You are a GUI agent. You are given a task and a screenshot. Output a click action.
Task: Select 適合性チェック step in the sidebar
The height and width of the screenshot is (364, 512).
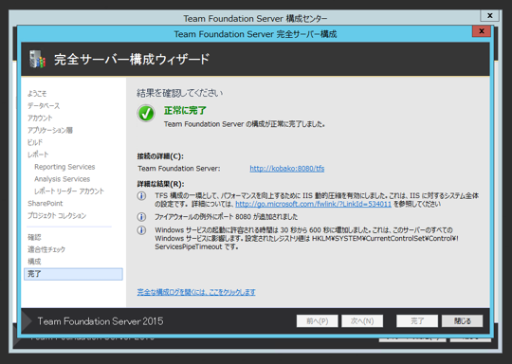click(x=46, y=249)
